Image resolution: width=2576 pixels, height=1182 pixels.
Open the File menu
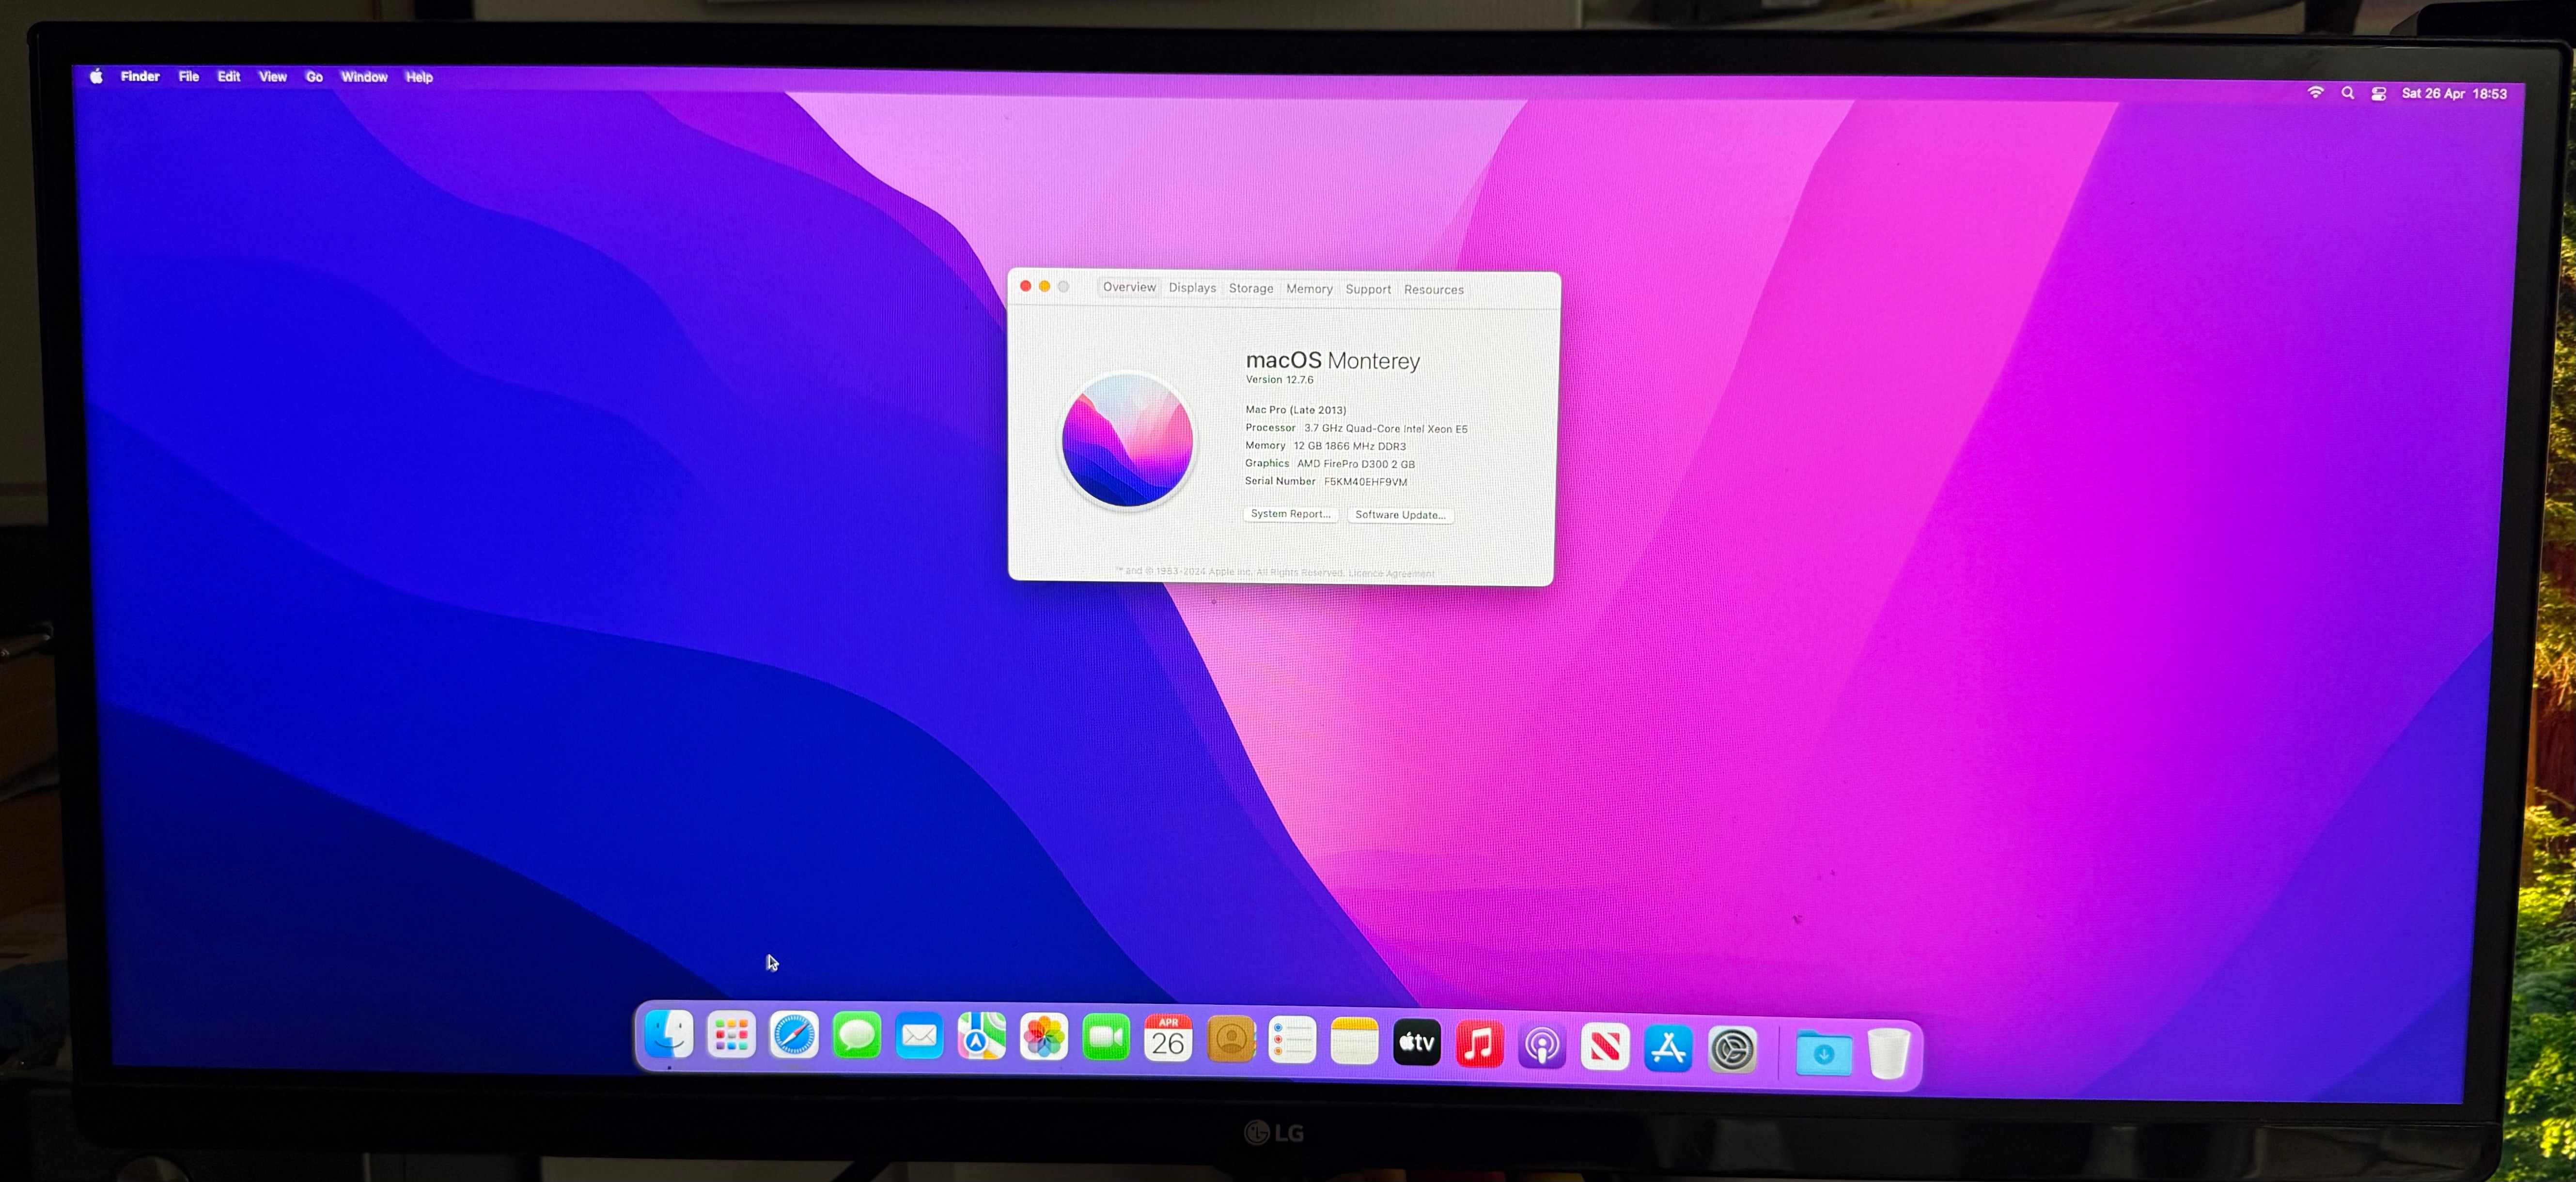(188, 76)
